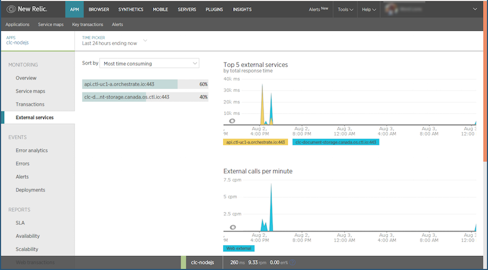Screen dimensions: 488x270
Task: Click the External calls per minute heading
Action: [x=257, y=171]
